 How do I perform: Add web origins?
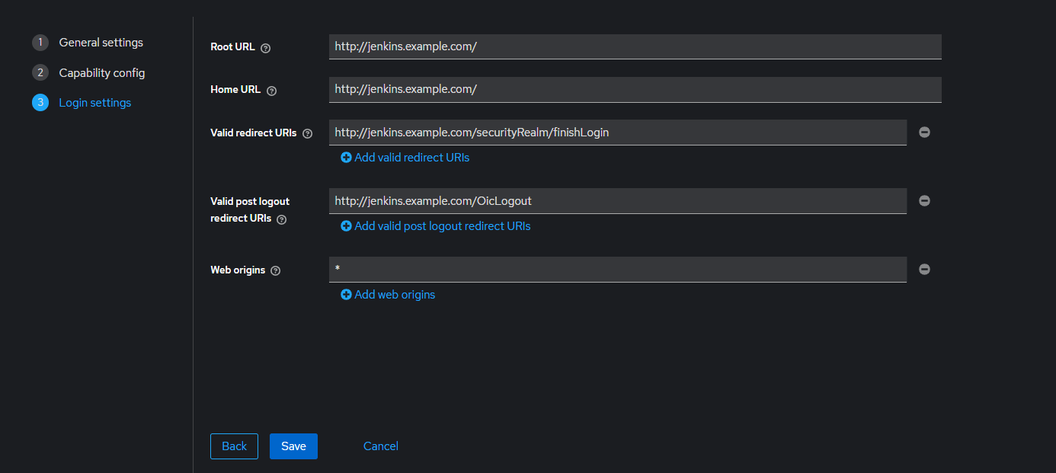(388, 295)
